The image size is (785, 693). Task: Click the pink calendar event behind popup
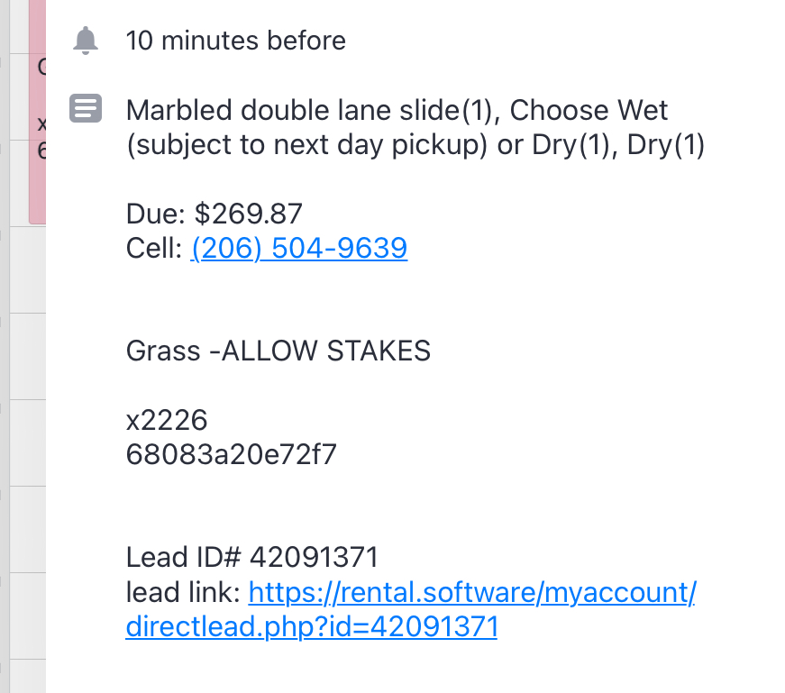[x=36, y=108]
